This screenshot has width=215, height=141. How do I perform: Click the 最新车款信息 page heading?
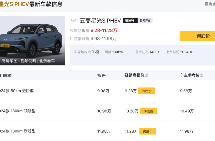point(46,4)
